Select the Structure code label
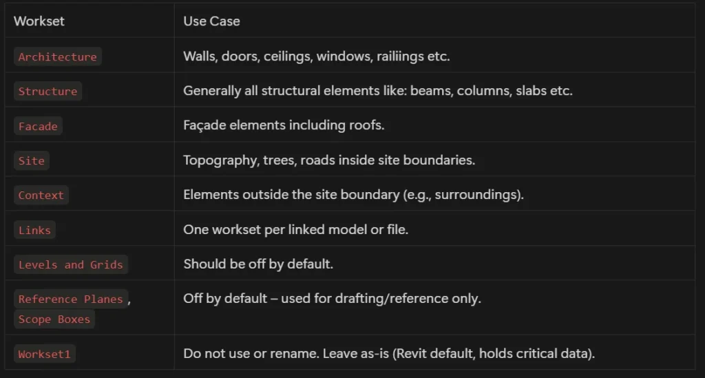 coord(48,92)
